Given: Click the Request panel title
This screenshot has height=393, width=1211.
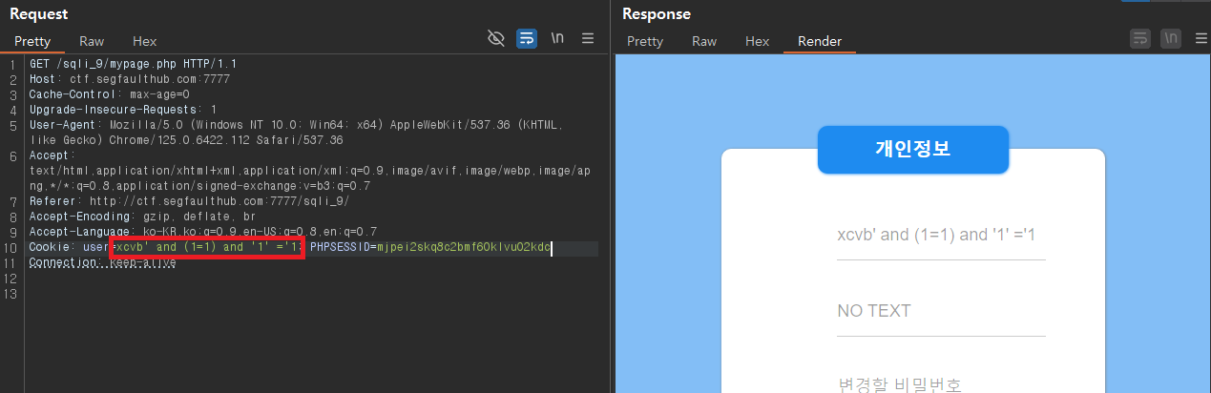Looking at the screenshot, I should 38,13.
